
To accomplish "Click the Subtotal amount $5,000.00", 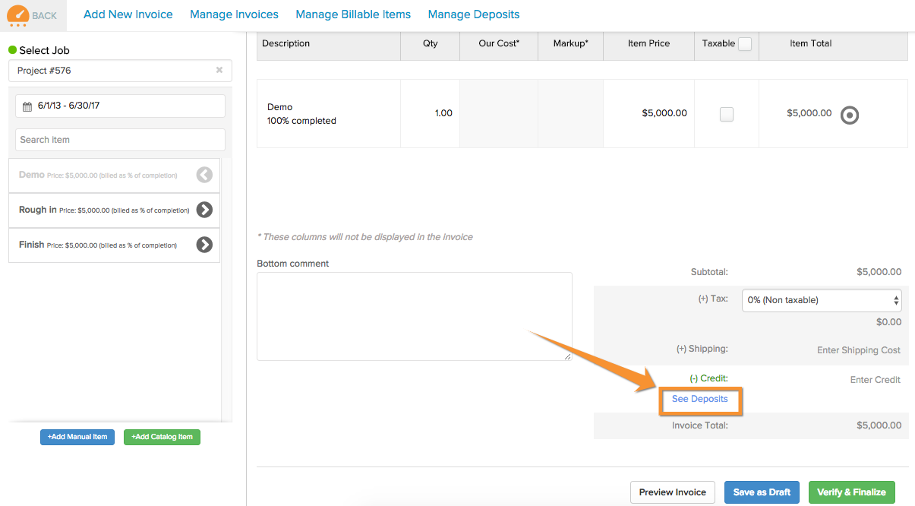I will click(x=879, y=272).
